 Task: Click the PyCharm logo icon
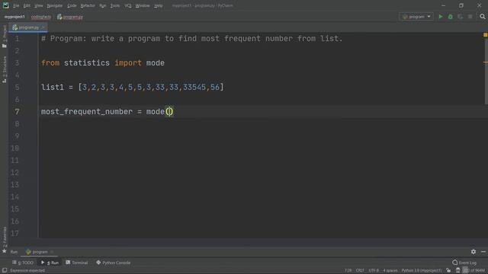[x=5, y=5]
